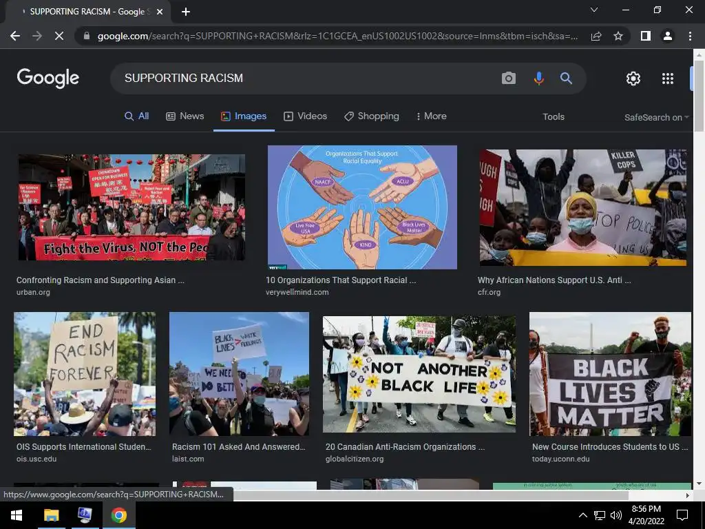Open the Chrome side panel icon

[x=646, y=36]
